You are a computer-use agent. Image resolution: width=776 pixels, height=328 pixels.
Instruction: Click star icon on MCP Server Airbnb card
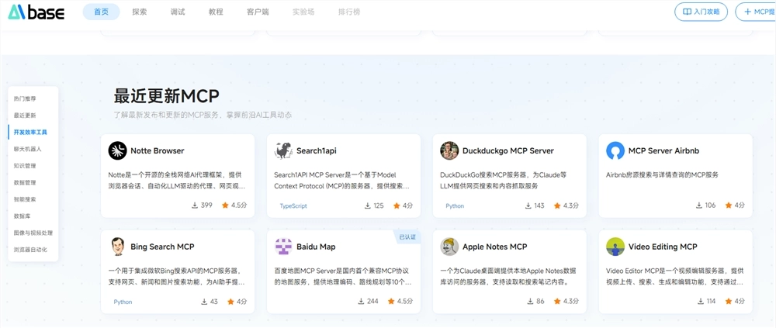point(729,205)
